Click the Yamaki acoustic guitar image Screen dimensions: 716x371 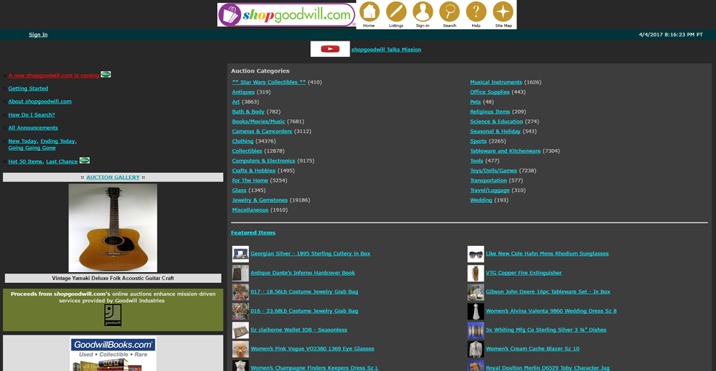point(113,228)
